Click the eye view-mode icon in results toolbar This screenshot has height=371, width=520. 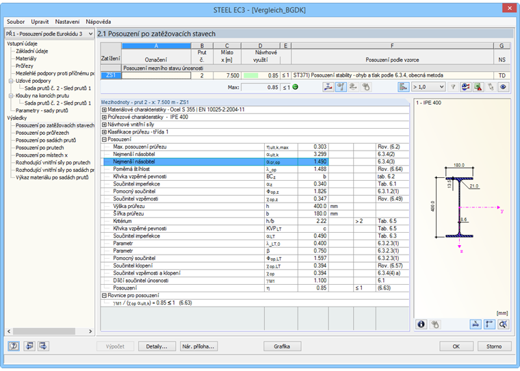(x=504, y=87)
